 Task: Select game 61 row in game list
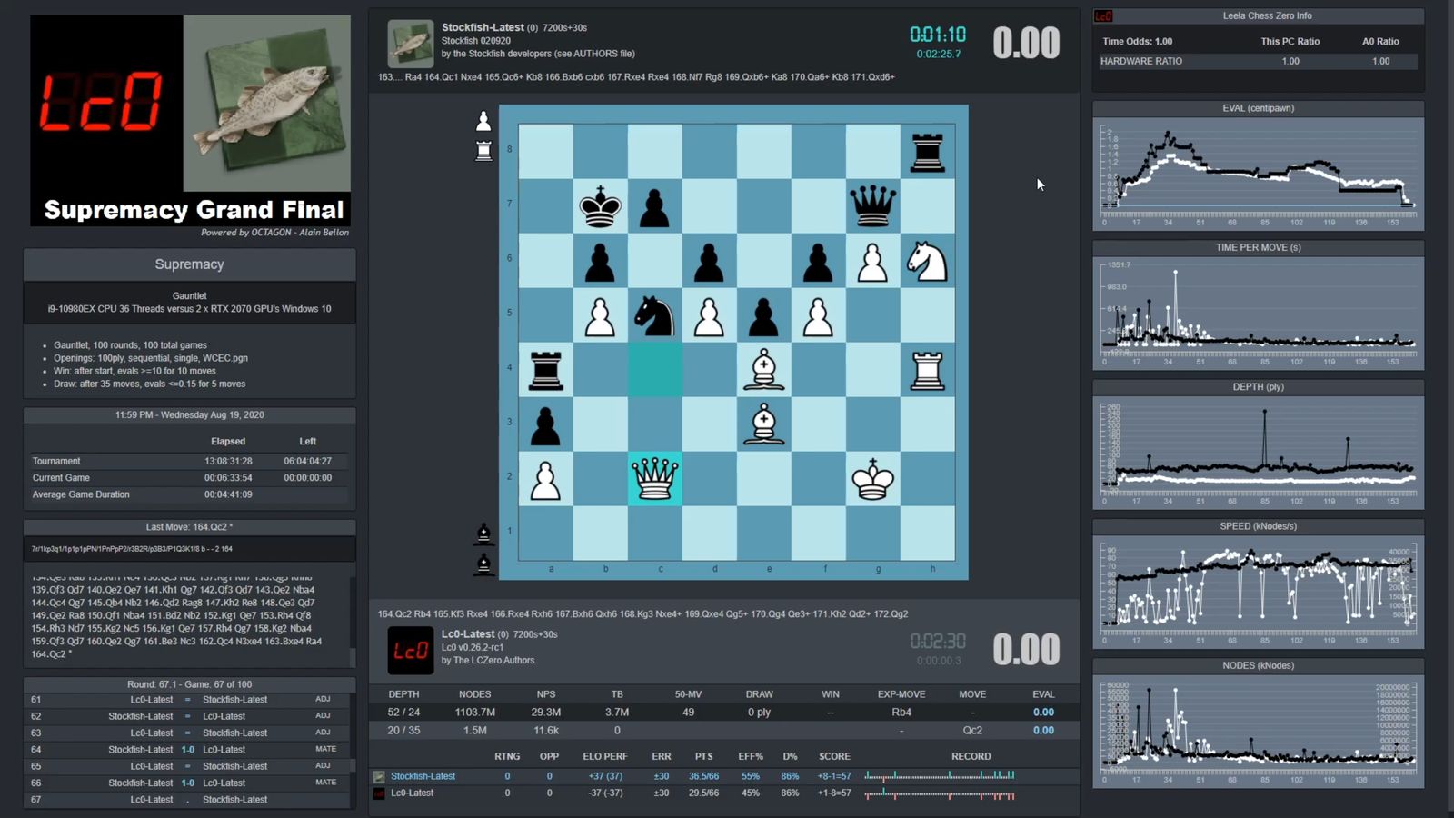pos(188,700)
